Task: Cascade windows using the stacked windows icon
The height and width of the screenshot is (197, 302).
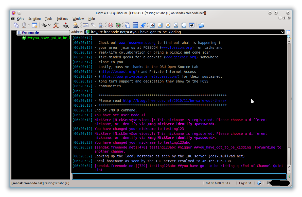Action: (x=127, y=25)
